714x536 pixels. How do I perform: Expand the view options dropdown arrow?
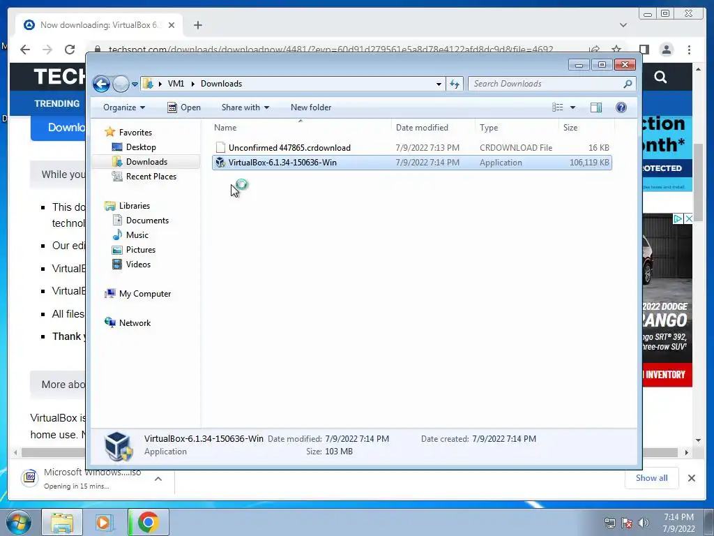[573, 107]
